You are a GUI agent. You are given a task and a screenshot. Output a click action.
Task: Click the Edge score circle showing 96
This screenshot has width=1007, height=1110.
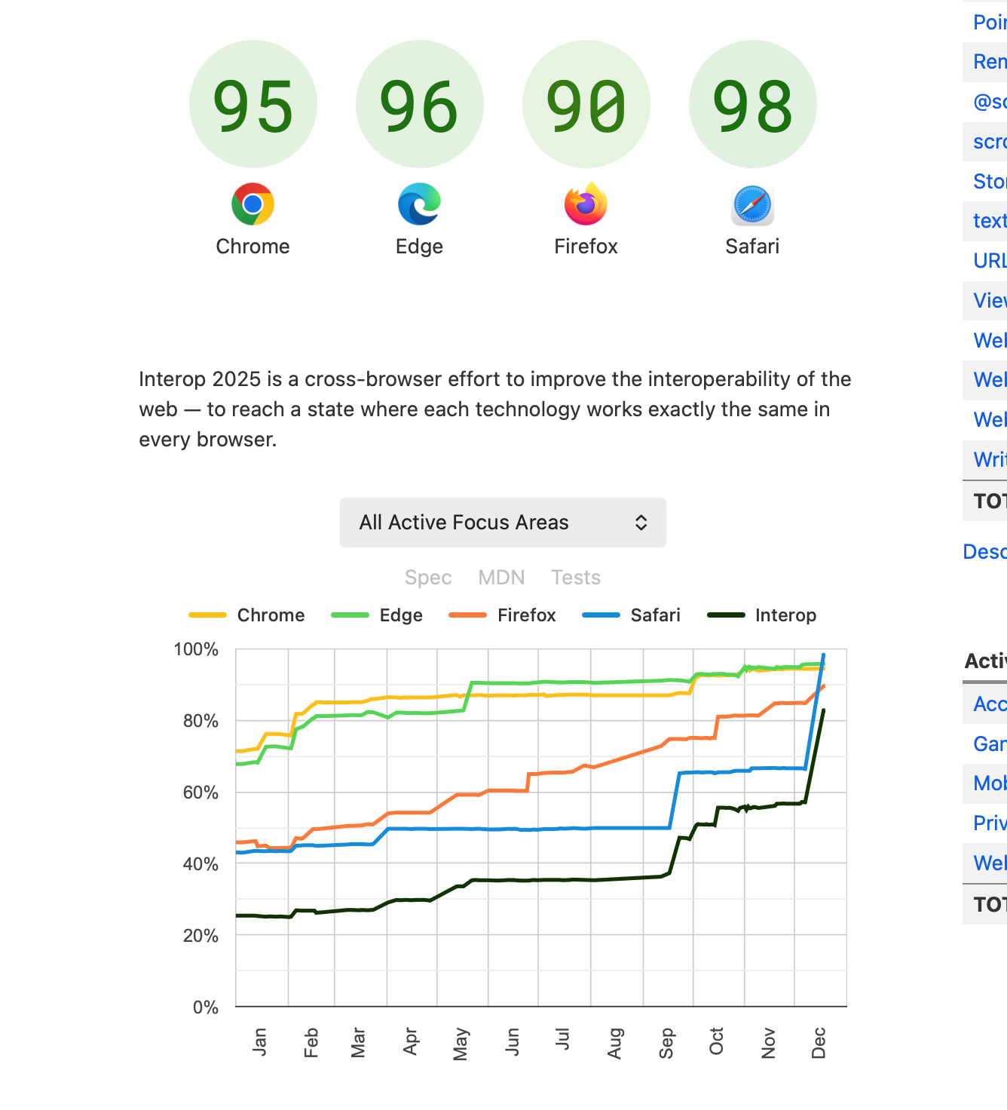tap(419, 105)
